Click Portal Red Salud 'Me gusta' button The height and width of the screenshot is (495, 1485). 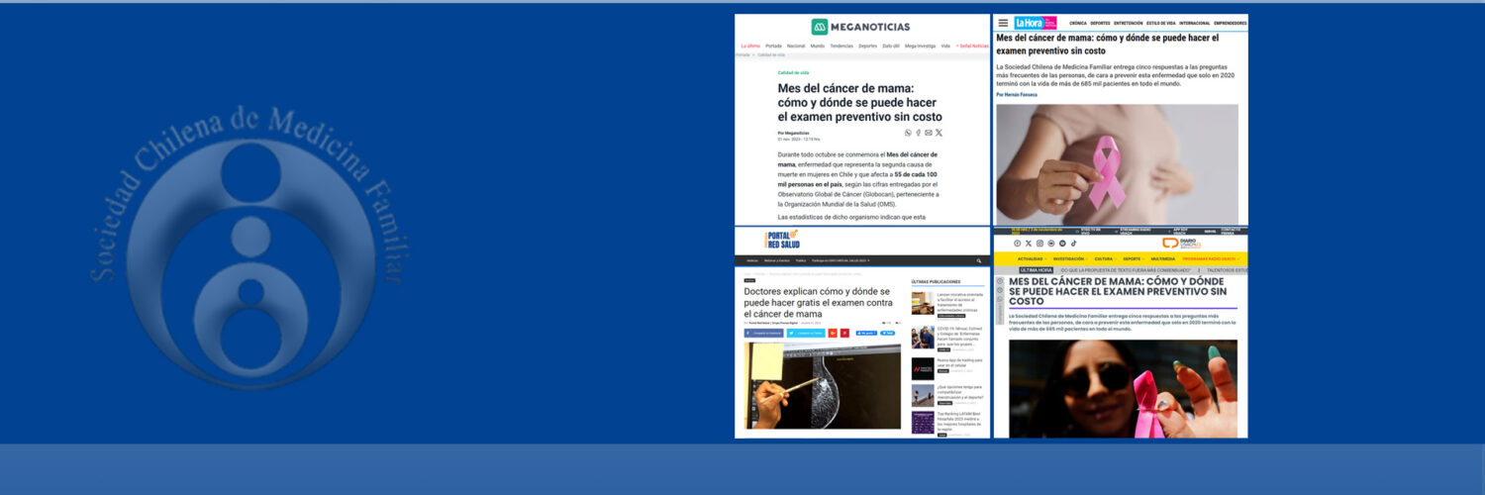[x=866, y=333]
